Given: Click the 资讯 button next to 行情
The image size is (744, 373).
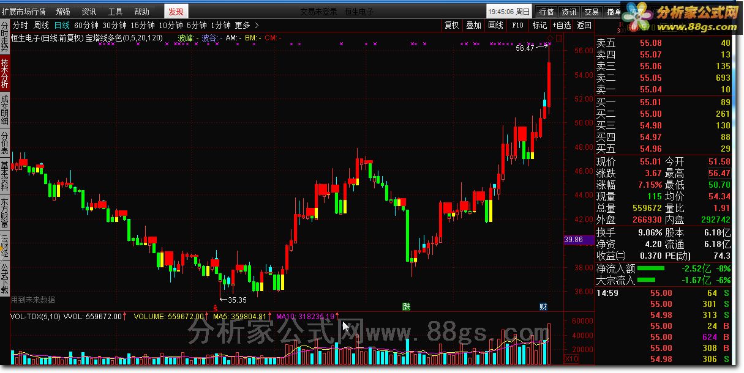Looking at the screenshot, I should click(569, 12).
